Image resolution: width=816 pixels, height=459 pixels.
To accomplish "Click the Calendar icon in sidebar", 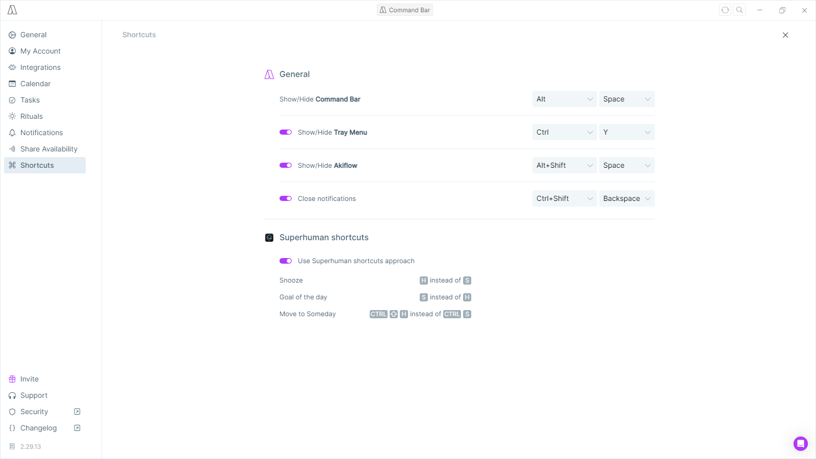I will 12,84.
